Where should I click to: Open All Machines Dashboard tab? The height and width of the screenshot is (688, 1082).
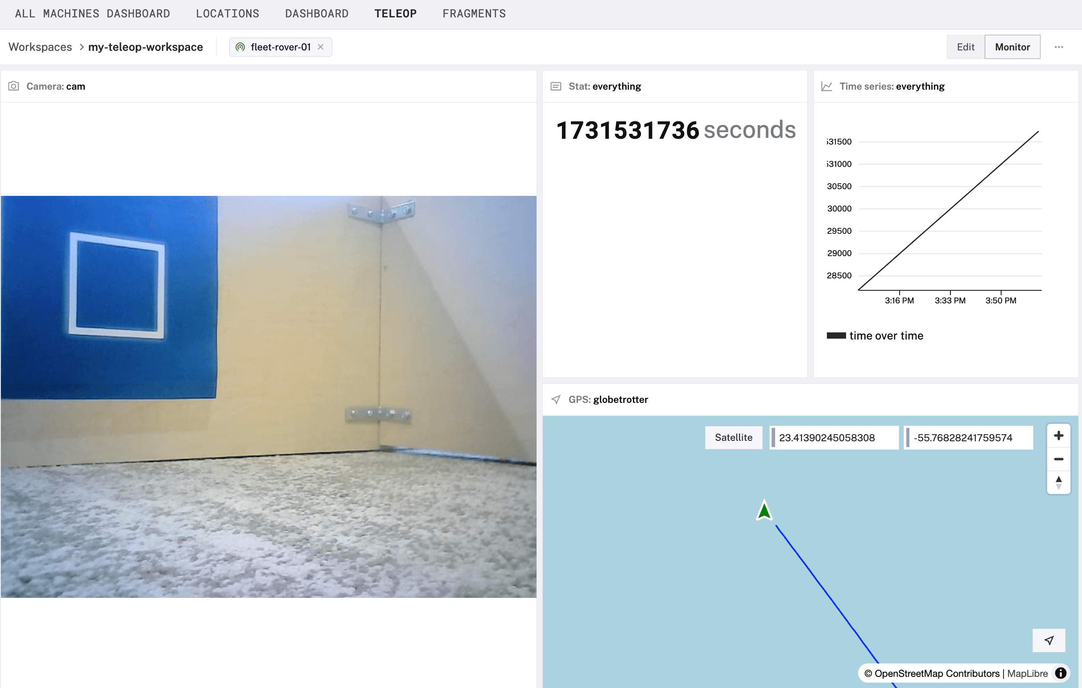(92, 13)
